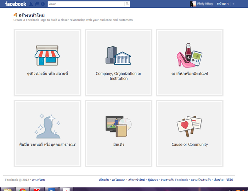Viewport: 248px width, 191px height.
Task: Choose Cause or Community label
Action: tap(190, 144)
